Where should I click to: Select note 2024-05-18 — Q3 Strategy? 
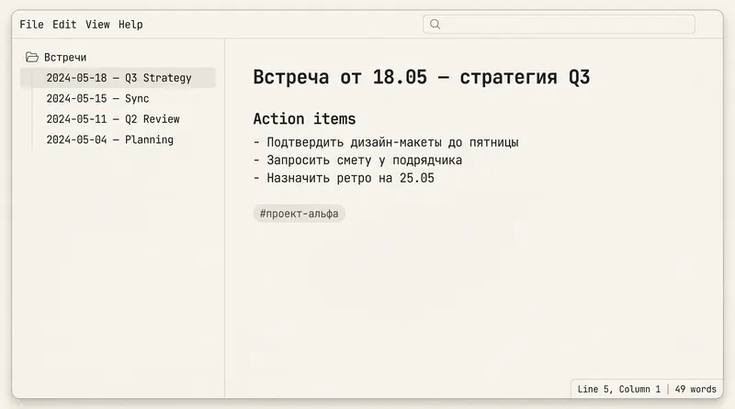tap(119, 78)
